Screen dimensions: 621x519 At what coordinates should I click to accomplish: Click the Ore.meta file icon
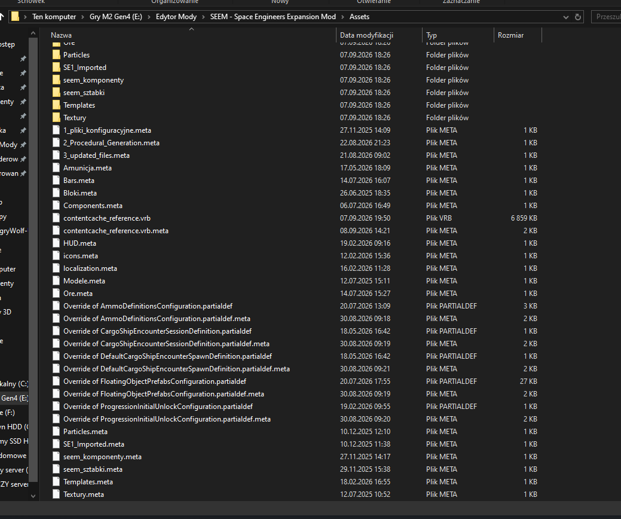[56, 293]
